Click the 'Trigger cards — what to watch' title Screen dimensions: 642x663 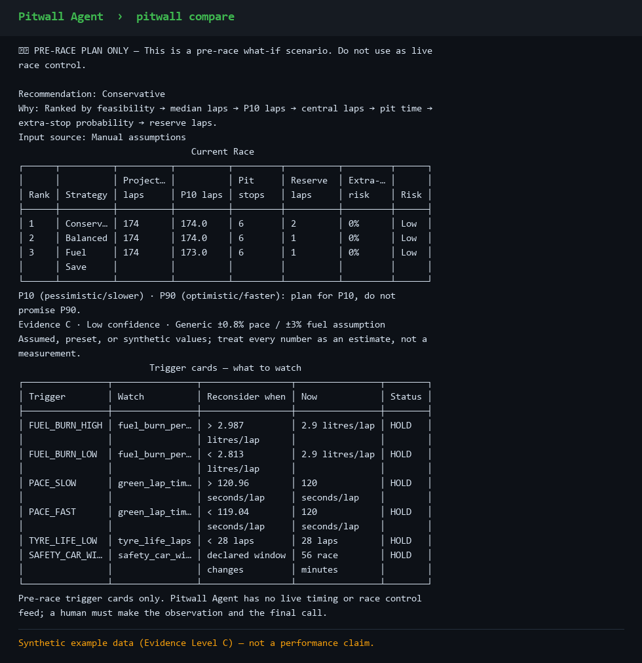(x=225, y=368)
